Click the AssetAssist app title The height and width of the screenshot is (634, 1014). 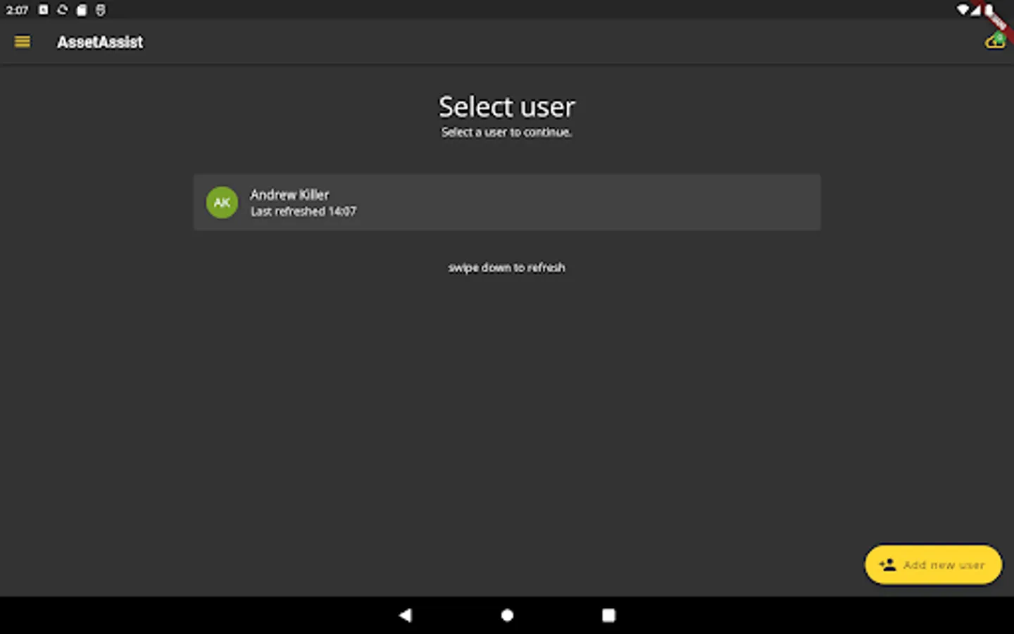click(x=100, y=42)
